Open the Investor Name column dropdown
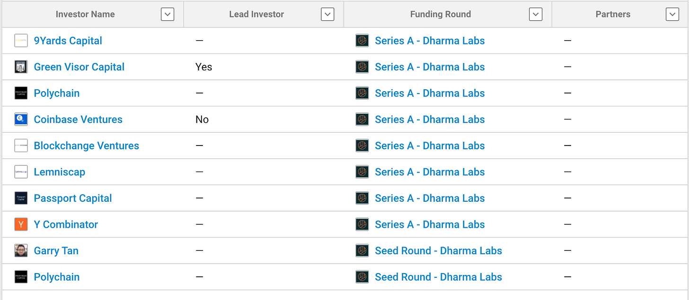The image size is (689, 300). (x=168, y=15)
